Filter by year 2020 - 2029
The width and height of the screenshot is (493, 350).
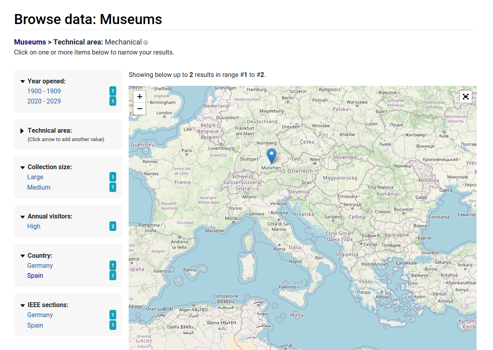click(44, 101)
